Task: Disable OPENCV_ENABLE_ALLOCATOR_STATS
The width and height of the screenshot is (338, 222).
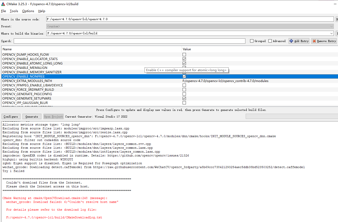Action: (184, 59)
